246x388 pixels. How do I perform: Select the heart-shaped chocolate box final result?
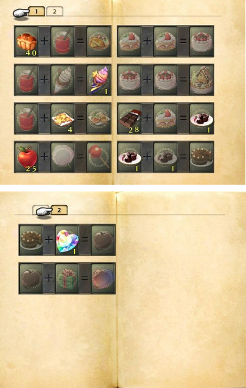[x=103, y=278]
